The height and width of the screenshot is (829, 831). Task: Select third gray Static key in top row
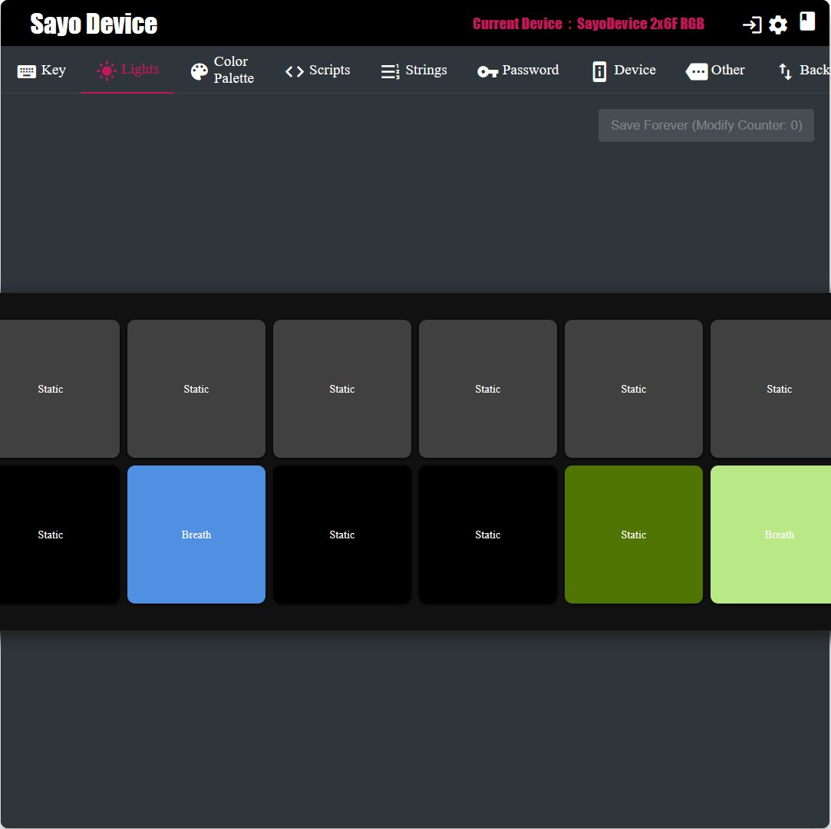pos(341,389)
